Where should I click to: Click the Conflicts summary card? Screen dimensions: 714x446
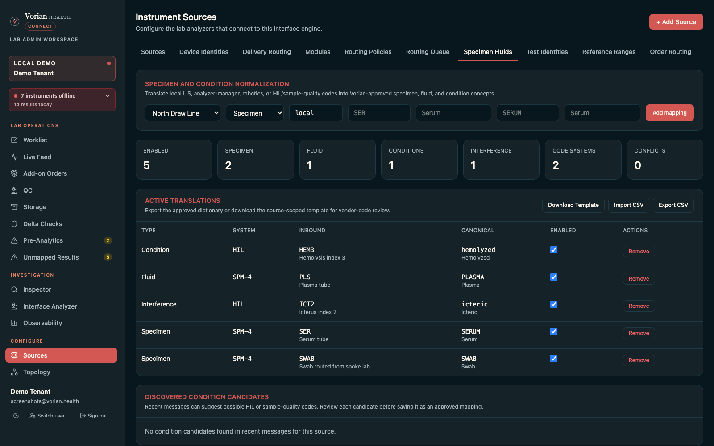tap(665, 160)
